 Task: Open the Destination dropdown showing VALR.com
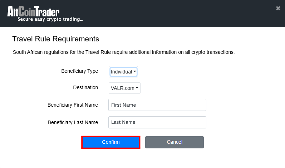click(x=124, y=88)
